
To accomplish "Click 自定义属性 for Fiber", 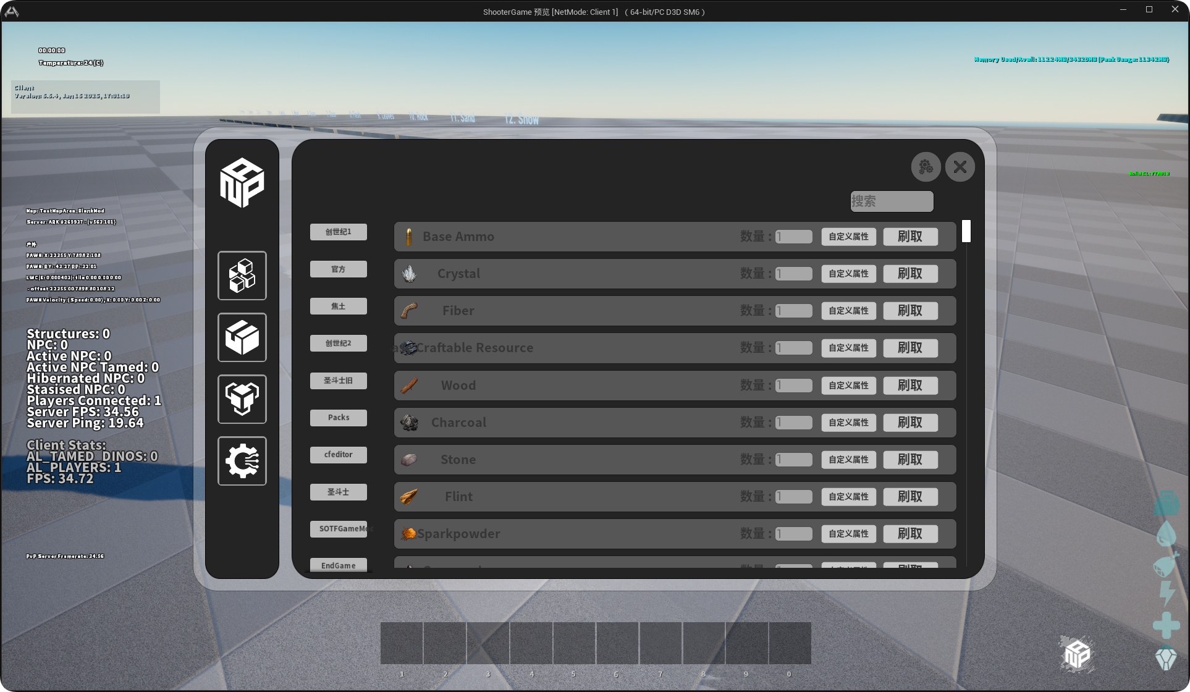I will pyautogui.click(x=848, y=311).
